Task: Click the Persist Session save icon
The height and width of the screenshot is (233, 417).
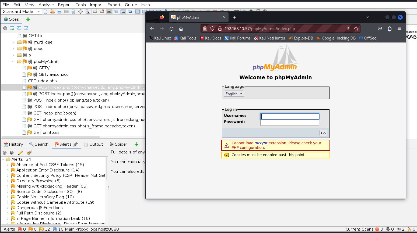Action: click(59, 12)
